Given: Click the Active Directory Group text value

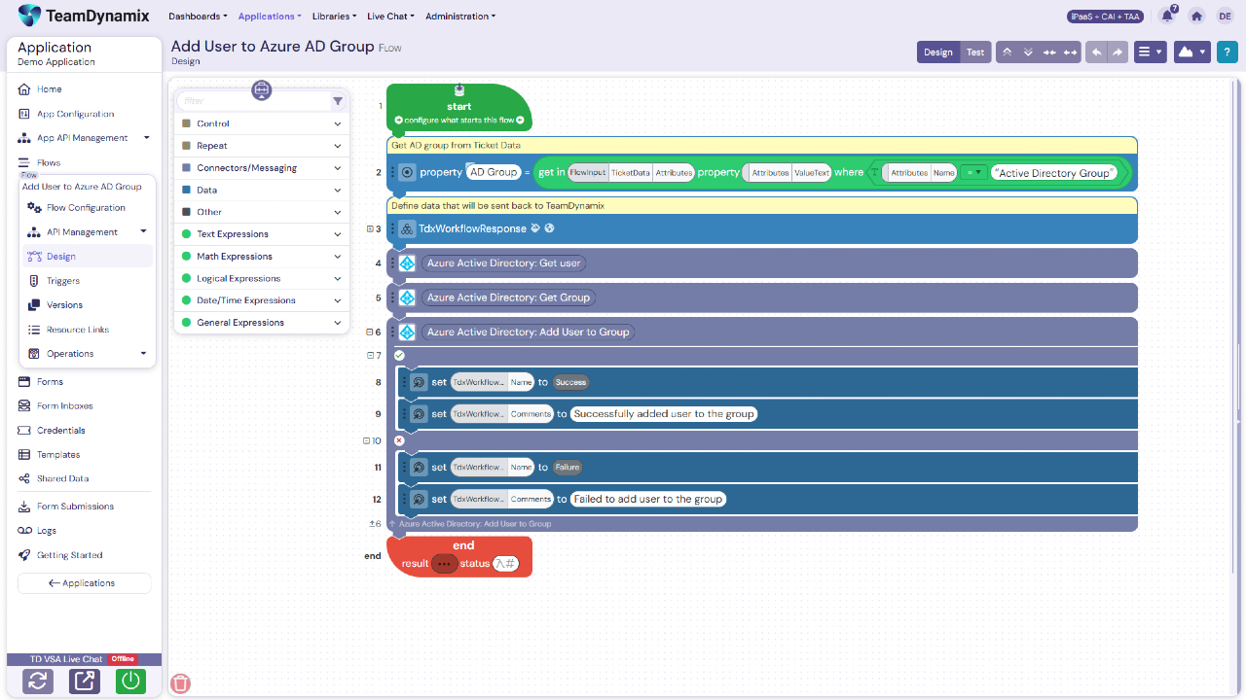Looking at the screenshot, I should tap(1053, 173).
